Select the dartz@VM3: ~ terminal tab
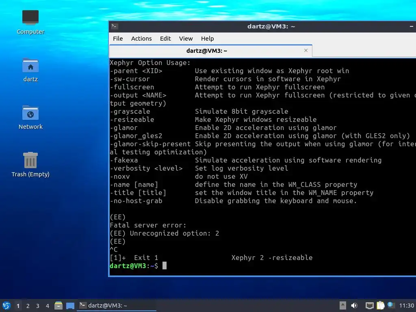Viewport: 416px width, 312px height. tap(211, 51)
